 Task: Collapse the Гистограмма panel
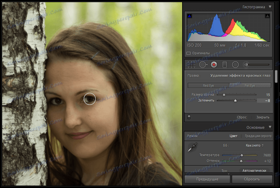(x=270, y=6)
